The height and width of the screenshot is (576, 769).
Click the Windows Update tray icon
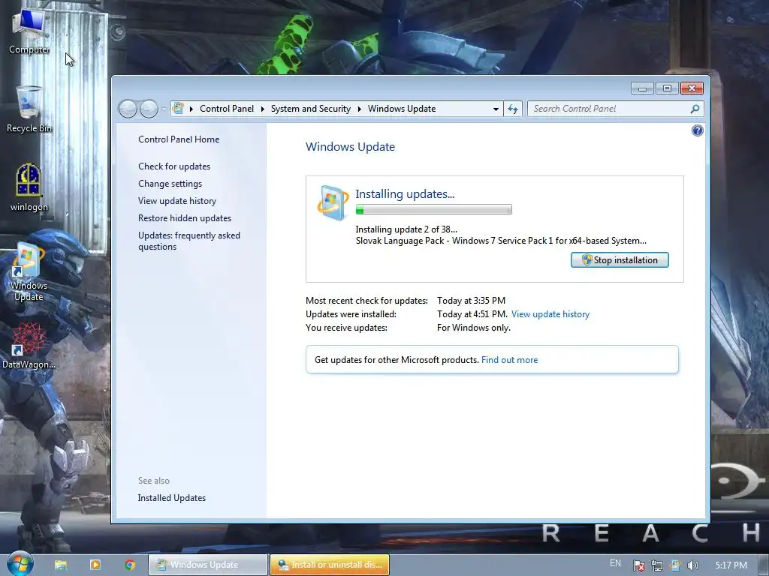(x=675, y=565)
